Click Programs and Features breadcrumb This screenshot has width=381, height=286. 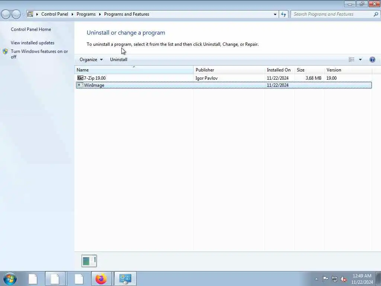coord(127,14)
